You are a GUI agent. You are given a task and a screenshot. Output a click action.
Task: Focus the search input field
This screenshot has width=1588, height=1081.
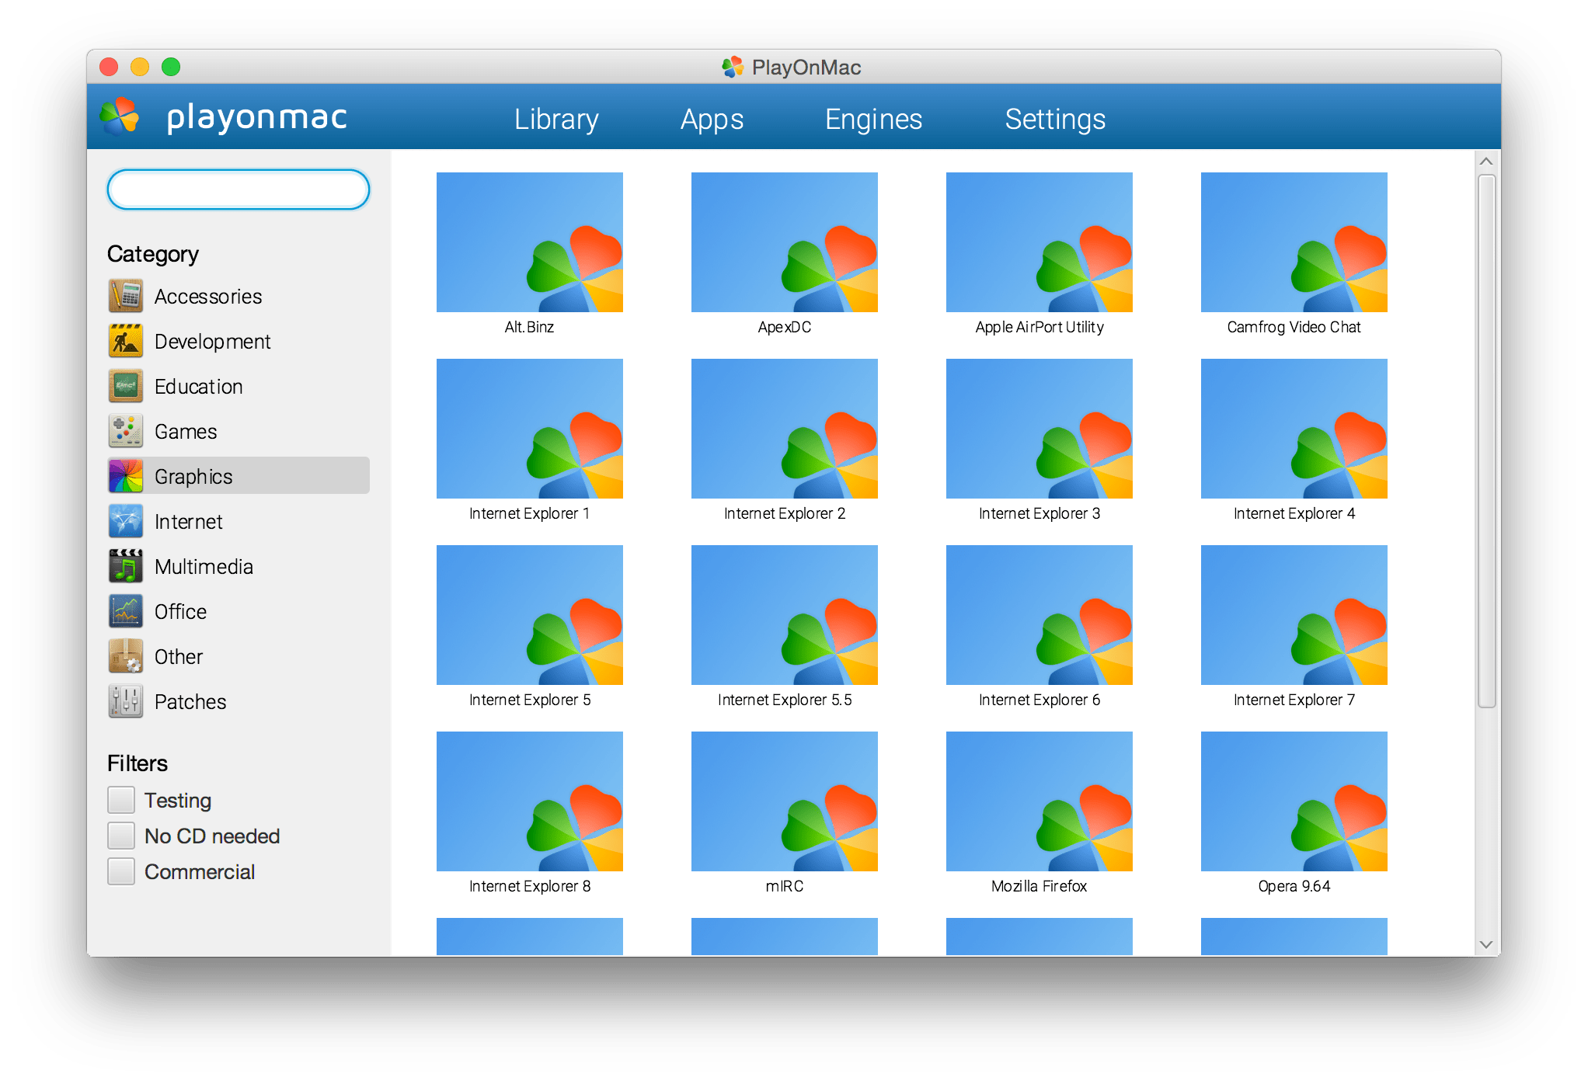(239, 189)
